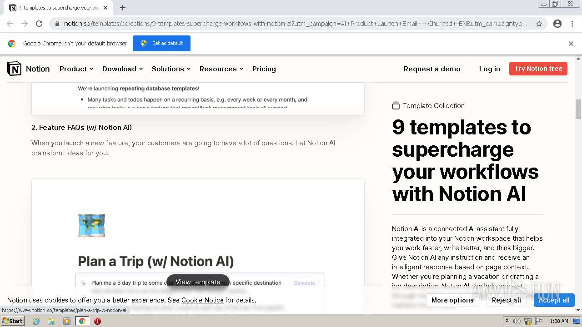Click the flag action center tray icon

click(539, 321)
